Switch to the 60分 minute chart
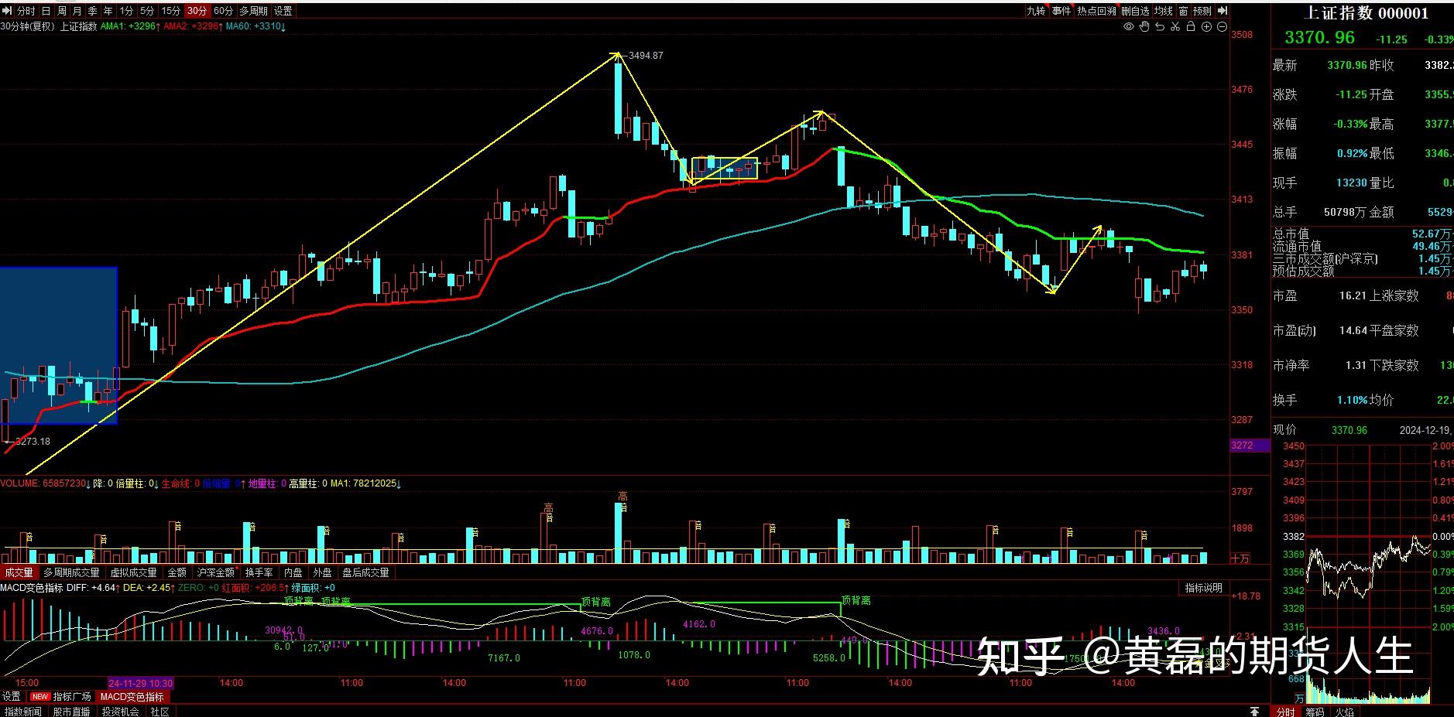Image resolution: width=1454 pixels, height=717 pixels. click(223, 11)
